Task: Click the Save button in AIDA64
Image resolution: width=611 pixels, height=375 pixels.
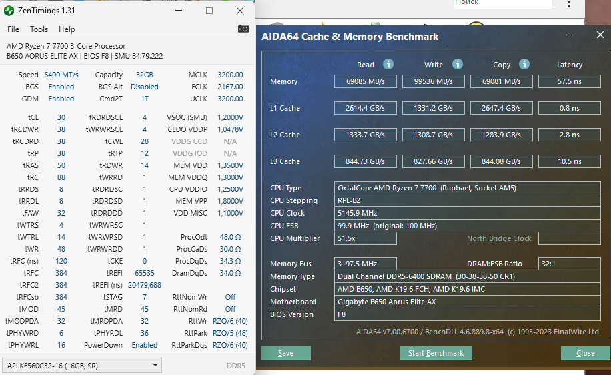Action: [x=286, y=353]
